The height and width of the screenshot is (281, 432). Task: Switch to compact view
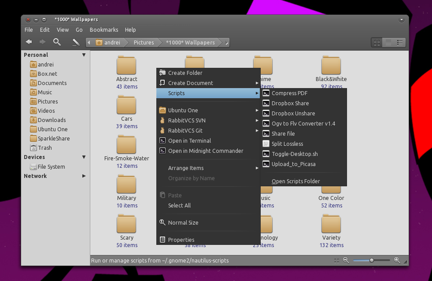pyautogui.click(x=400, y=43)
